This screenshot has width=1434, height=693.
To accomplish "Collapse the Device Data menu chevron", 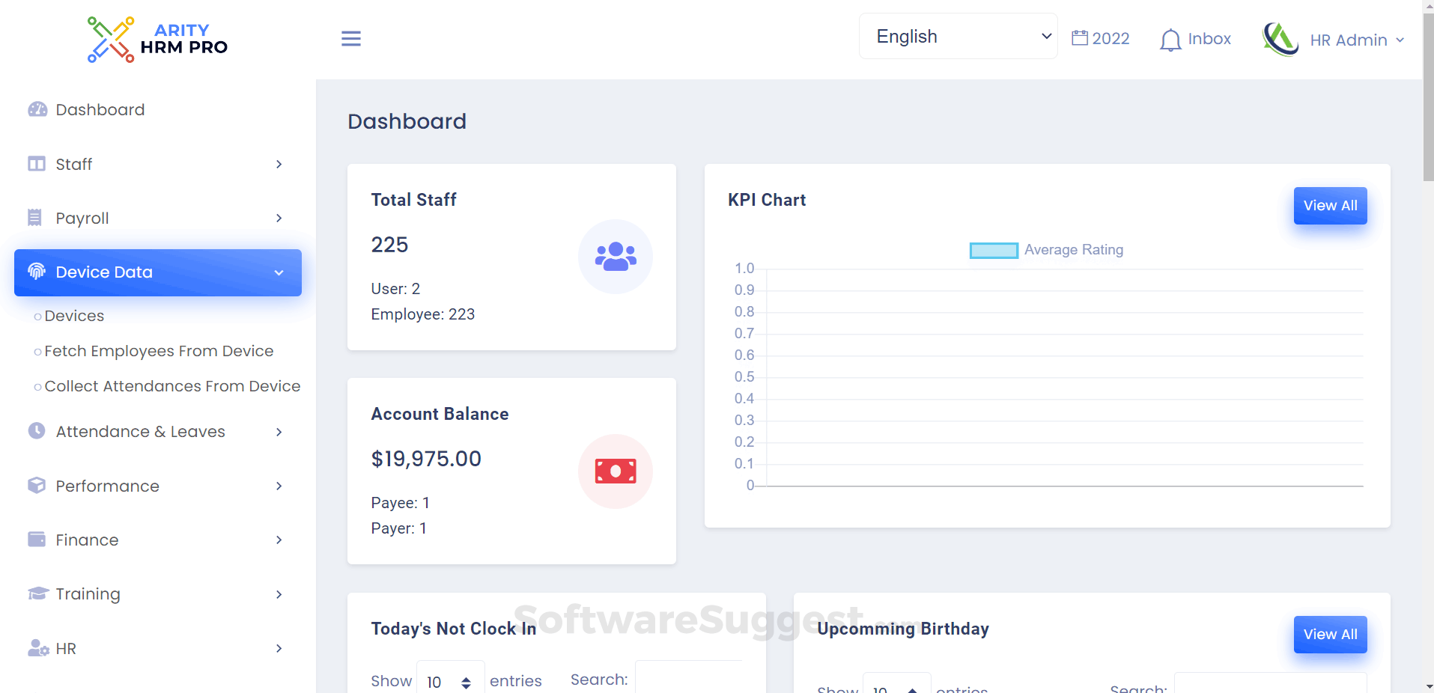I will (279, 272).
